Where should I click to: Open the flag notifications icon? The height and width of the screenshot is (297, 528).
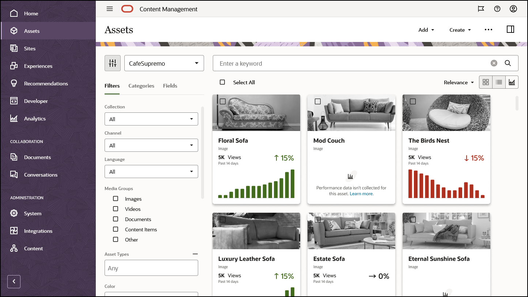coord(481,9)
